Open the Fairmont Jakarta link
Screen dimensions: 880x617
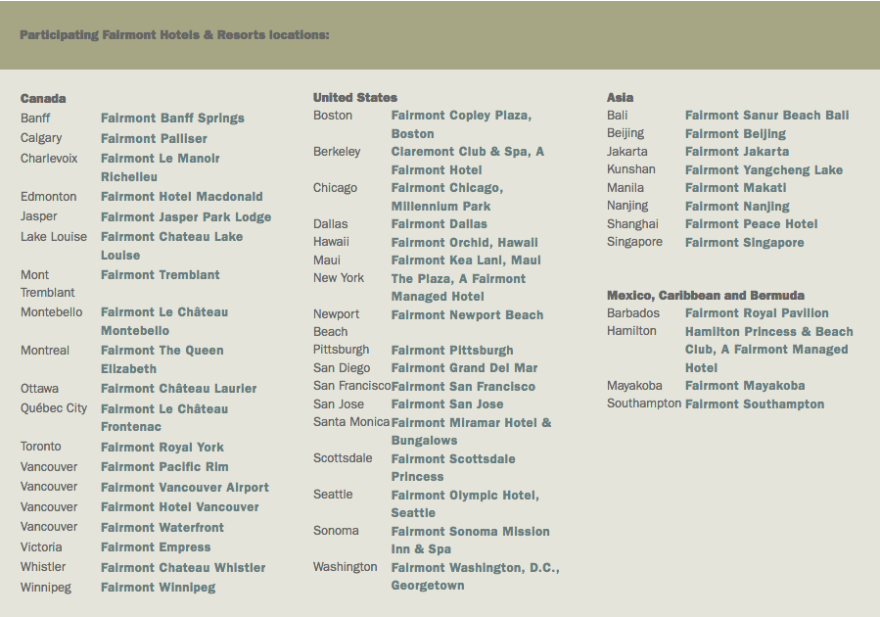pos(737,152)
